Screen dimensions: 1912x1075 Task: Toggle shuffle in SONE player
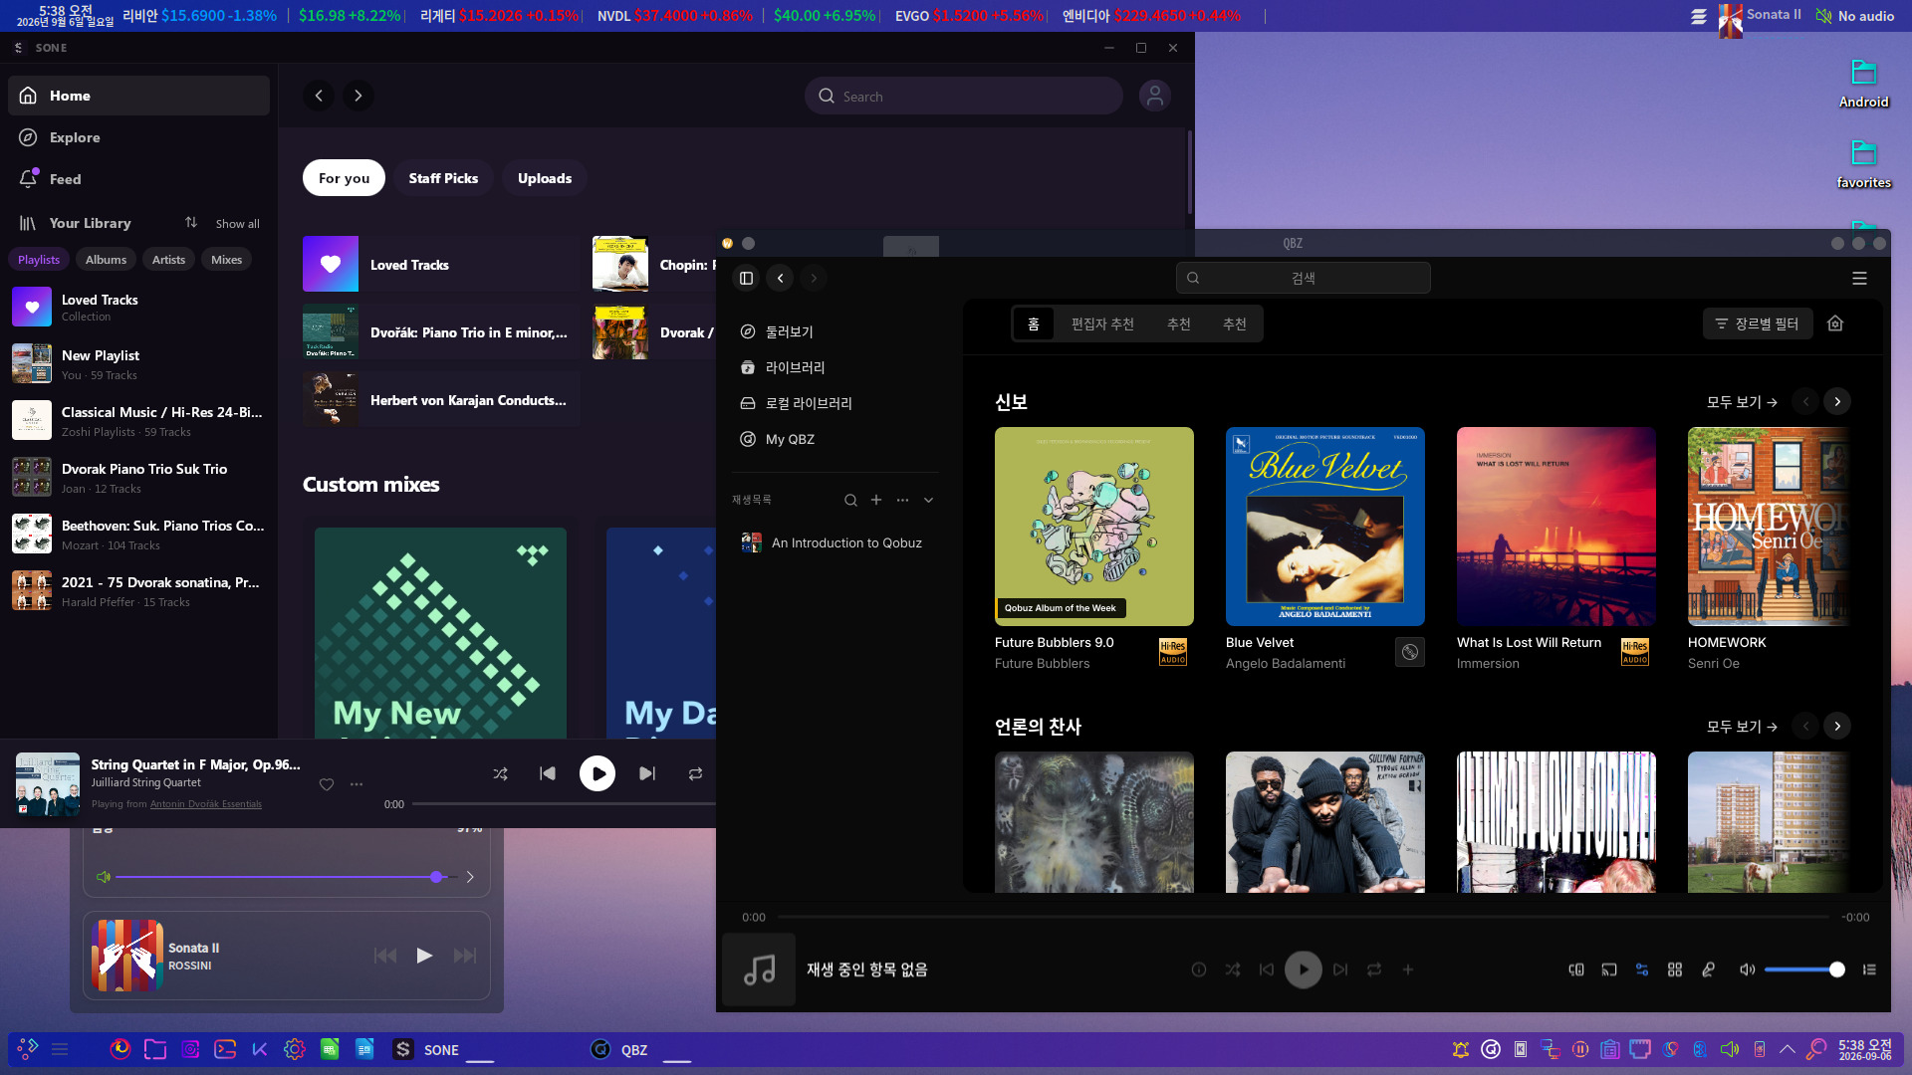(500, 773)
